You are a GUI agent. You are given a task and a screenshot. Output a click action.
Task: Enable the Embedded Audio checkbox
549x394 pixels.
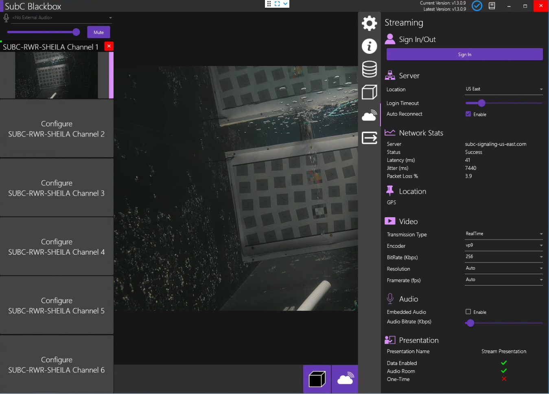pyautogui.click(x=468, y=312)
